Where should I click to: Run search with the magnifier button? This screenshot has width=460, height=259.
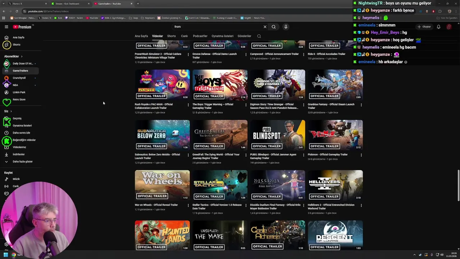coord(273,27)
